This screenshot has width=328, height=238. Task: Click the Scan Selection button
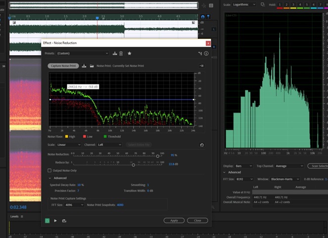[x=318, y=166]
